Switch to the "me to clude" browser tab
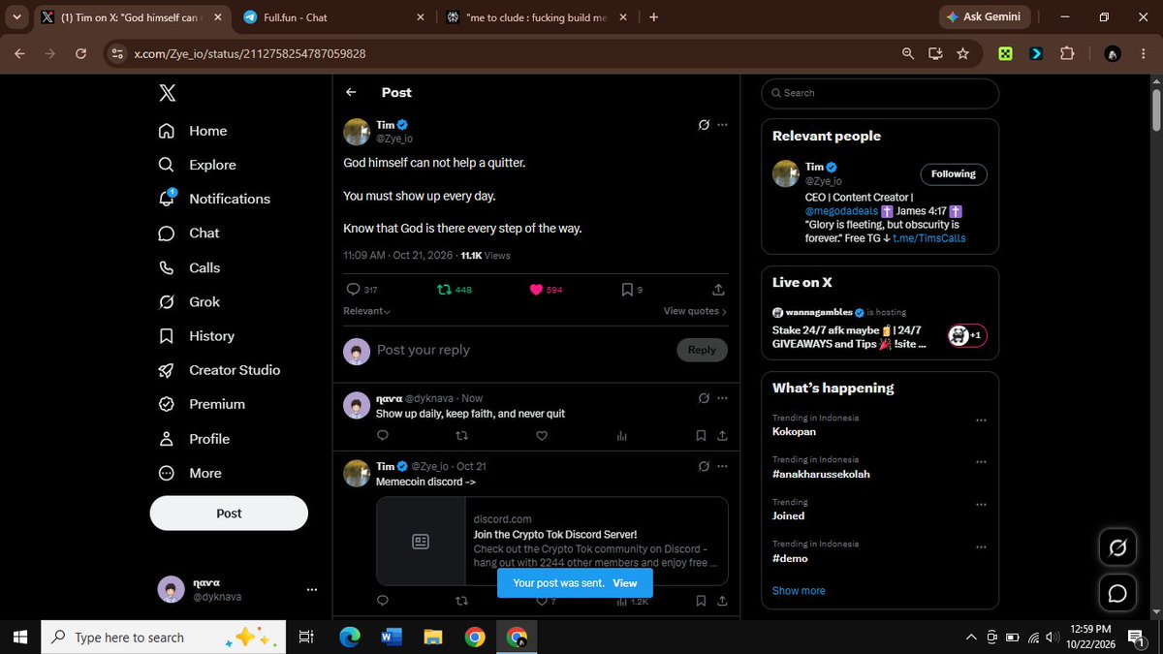1163x654 pixels. click(536, 17)
